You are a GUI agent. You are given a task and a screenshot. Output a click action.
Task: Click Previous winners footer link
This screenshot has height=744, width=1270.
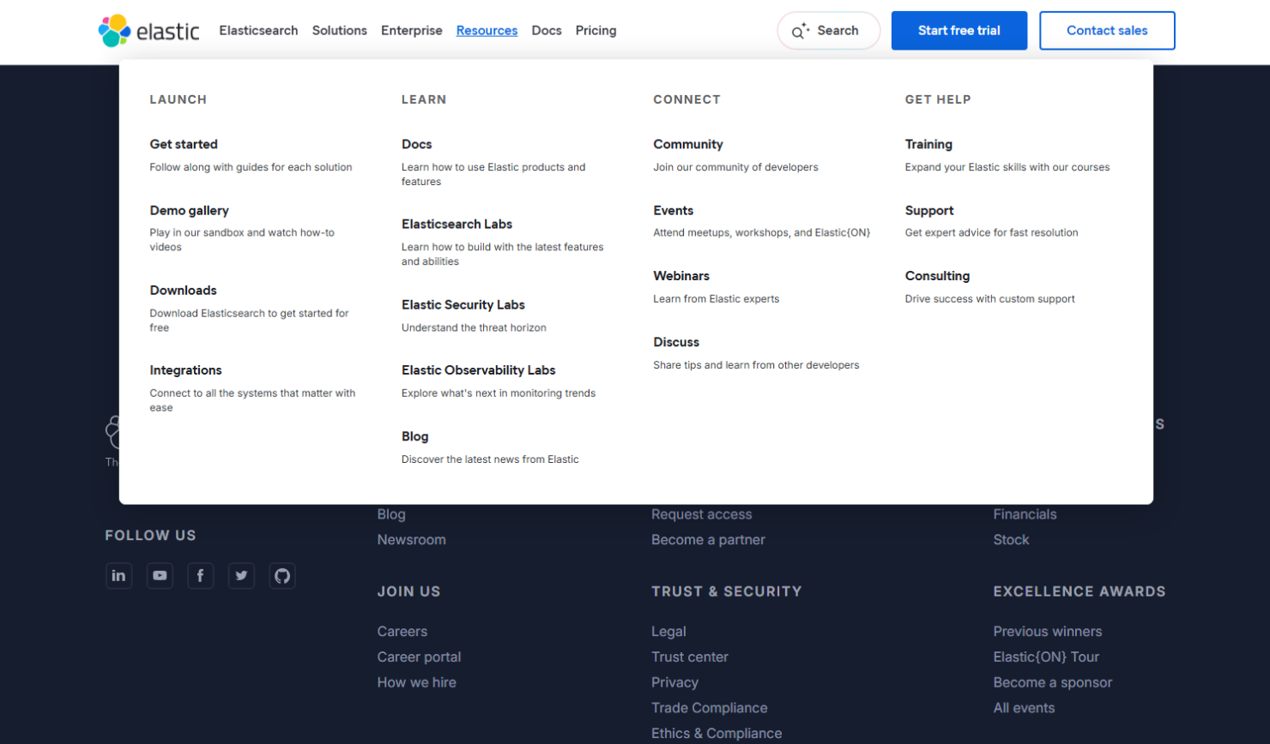(x=1047, y=632)
